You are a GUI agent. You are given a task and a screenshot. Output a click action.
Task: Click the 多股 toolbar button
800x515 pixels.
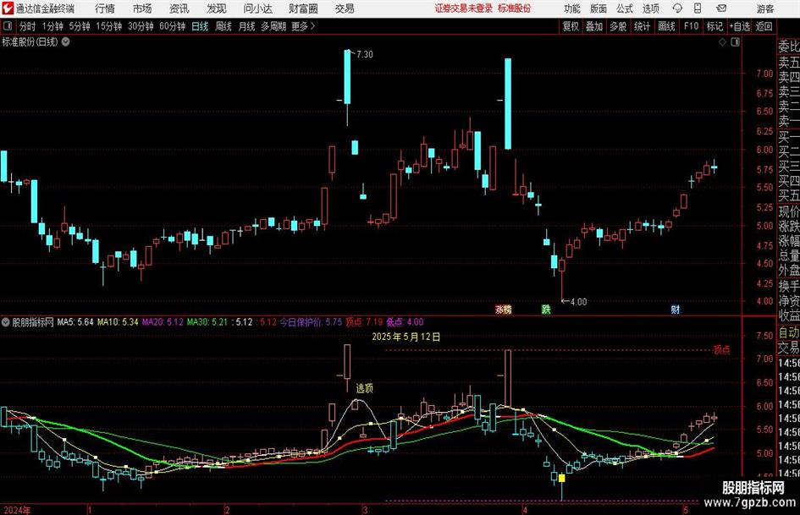[618, 26]
